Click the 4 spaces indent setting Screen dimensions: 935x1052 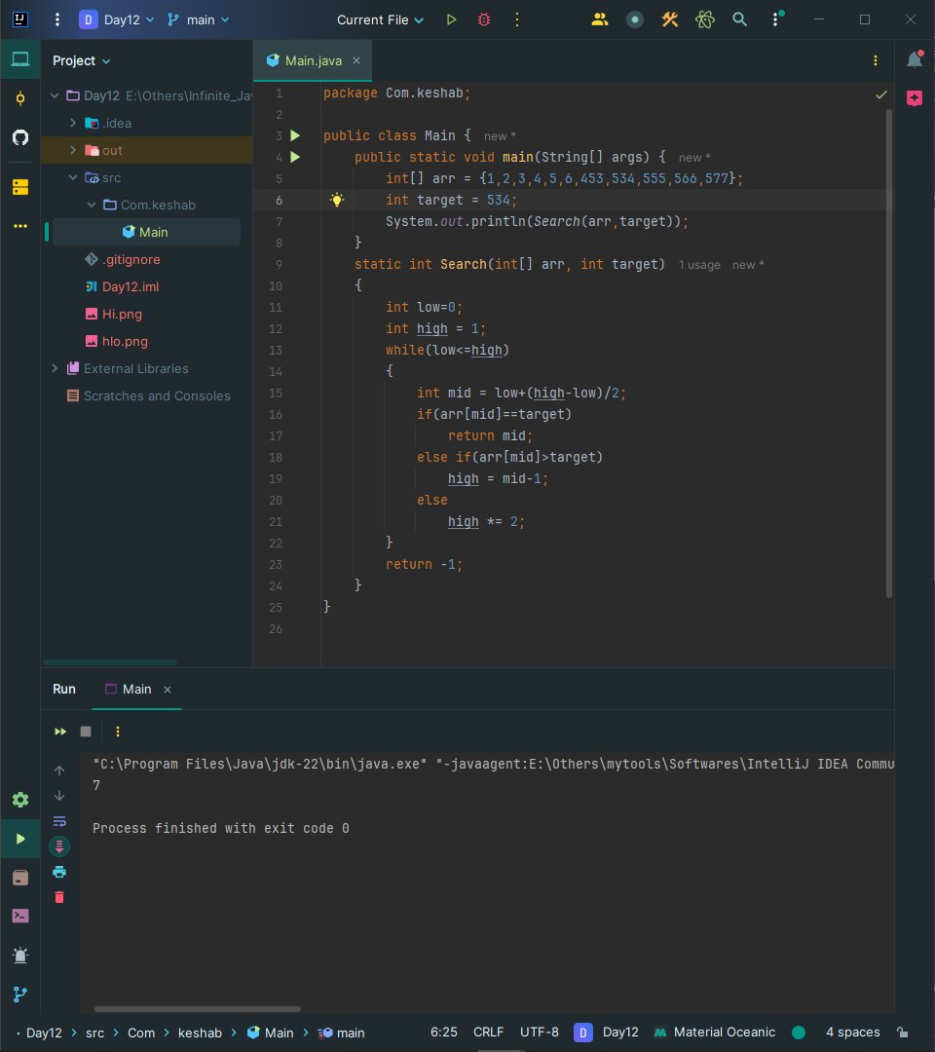(852, 1033)
